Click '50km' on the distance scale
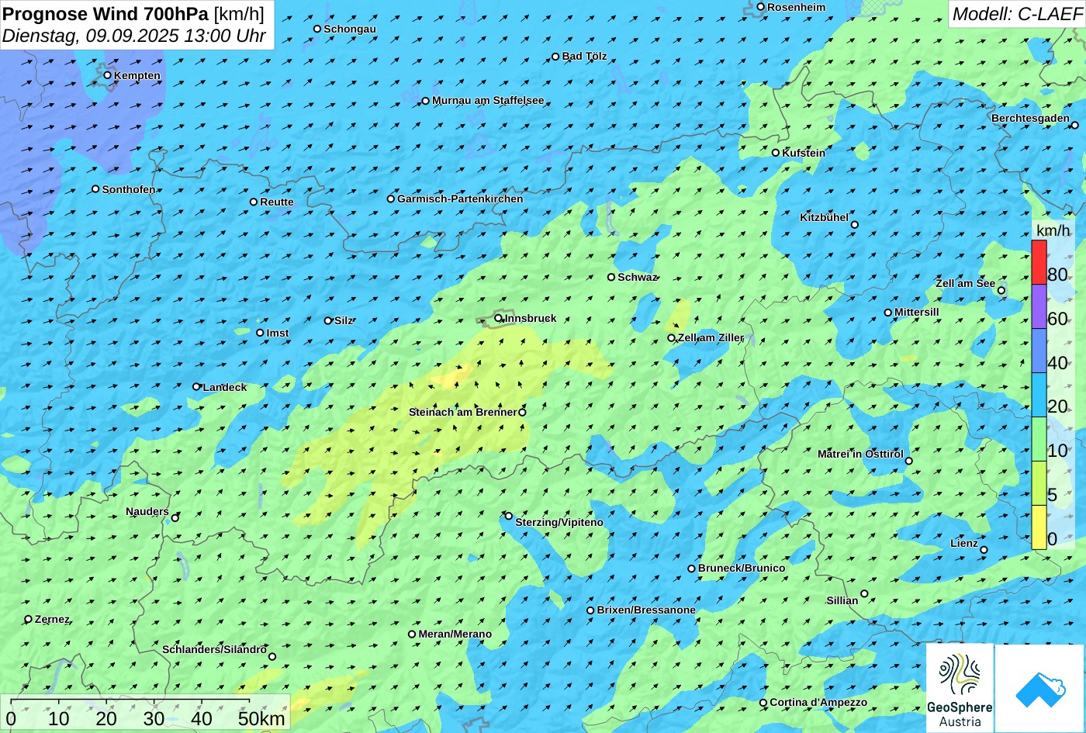1086x733 pixels. click(x=261, y=718)
